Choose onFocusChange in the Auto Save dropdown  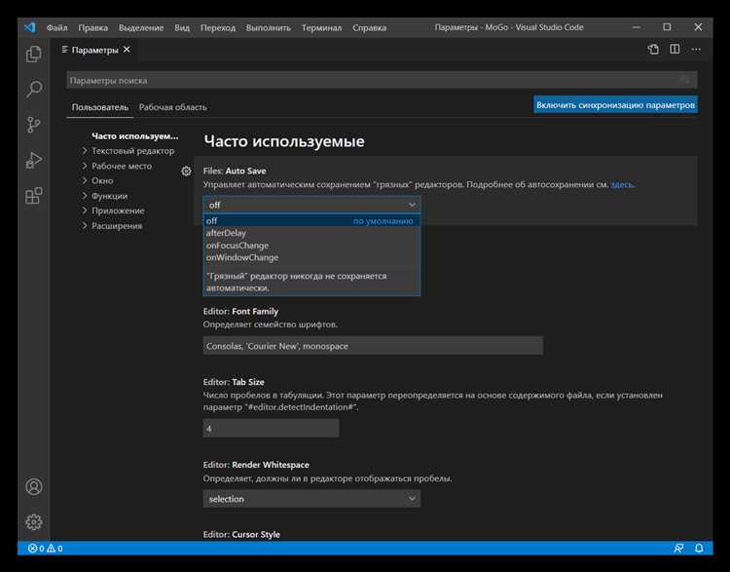tap(237, 246)
